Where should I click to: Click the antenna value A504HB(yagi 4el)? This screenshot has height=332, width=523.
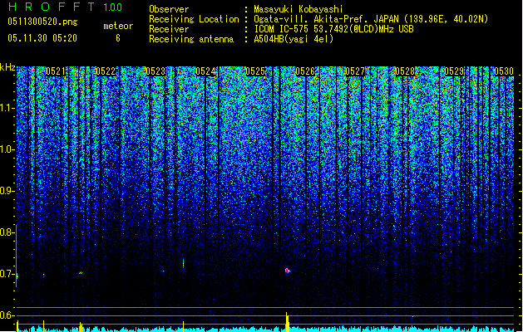[x=294, y=39]
